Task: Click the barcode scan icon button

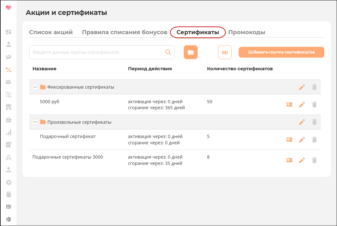Action: pos(225,52)
